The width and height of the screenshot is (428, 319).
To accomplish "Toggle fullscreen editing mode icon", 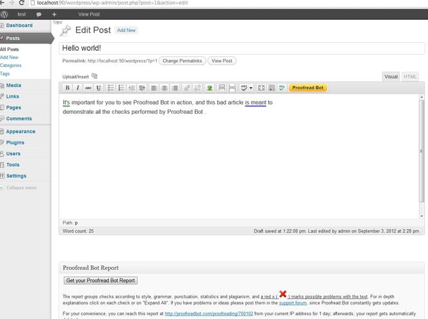I will (262, 88).
